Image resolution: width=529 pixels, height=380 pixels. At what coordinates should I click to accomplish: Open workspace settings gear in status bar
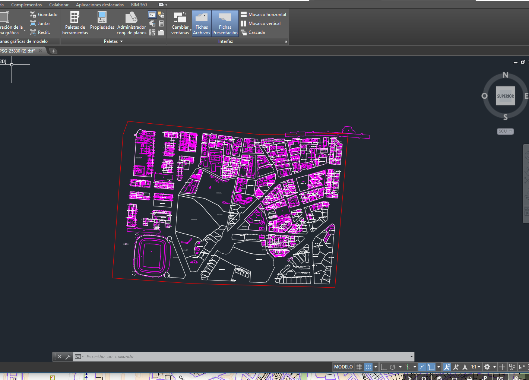pos(487,367)
